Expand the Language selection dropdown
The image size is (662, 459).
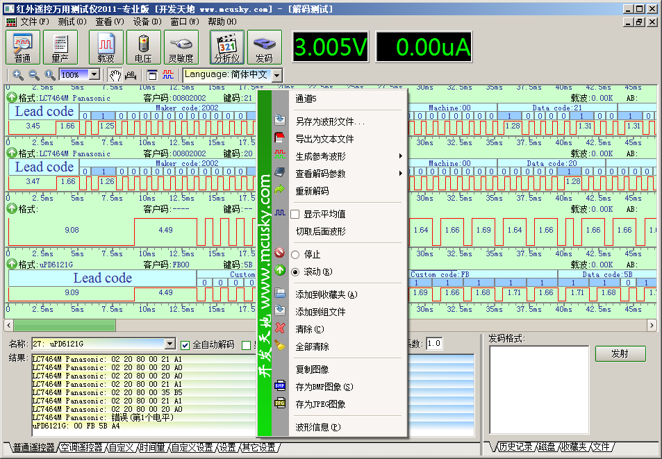[276, 75]
